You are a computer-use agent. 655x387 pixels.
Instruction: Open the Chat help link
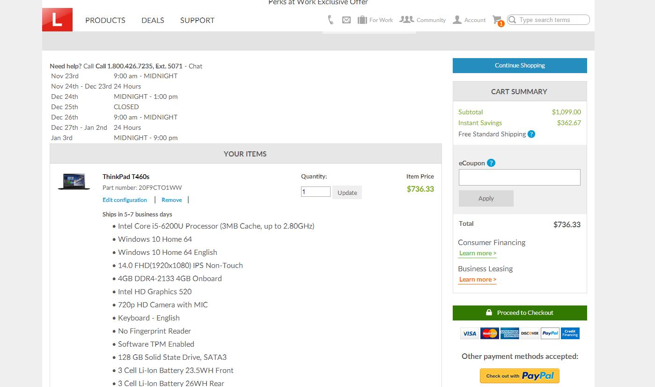(x=195, y=66)
